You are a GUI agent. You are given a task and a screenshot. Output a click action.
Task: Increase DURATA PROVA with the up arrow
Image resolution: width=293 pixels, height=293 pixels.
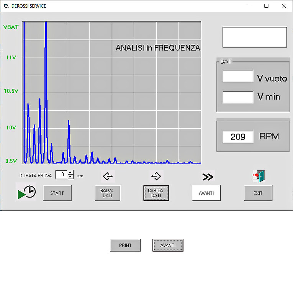[70, 173]
